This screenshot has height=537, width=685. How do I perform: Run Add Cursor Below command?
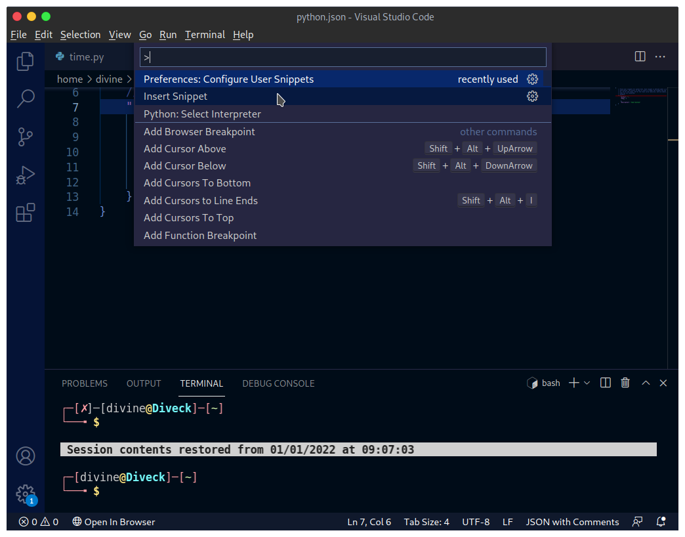click(342, 165)
